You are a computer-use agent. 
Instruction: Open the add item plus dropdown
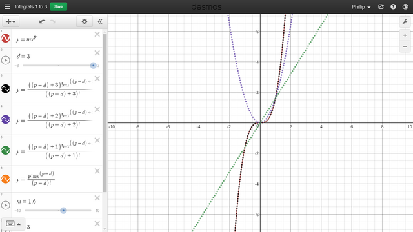point(10,21)
